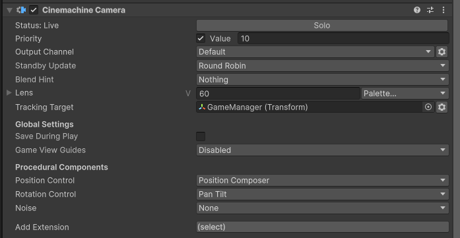Screen dimensions: 460x238
Task: Click Cinemachine Camera component icon
Action: pos(21,10)
